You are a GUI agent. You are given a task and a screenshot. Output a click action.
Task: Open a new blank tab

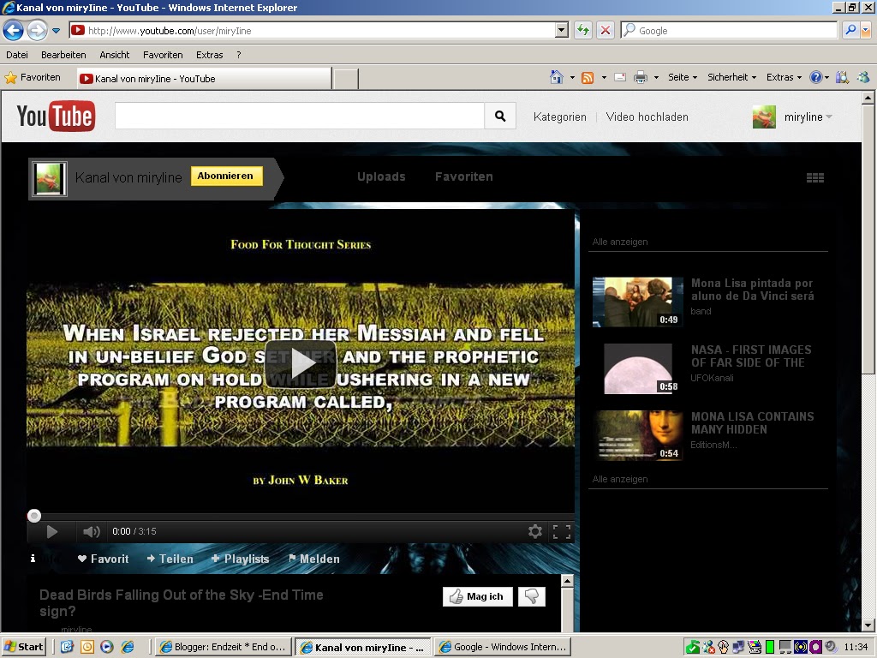point(346,79)
